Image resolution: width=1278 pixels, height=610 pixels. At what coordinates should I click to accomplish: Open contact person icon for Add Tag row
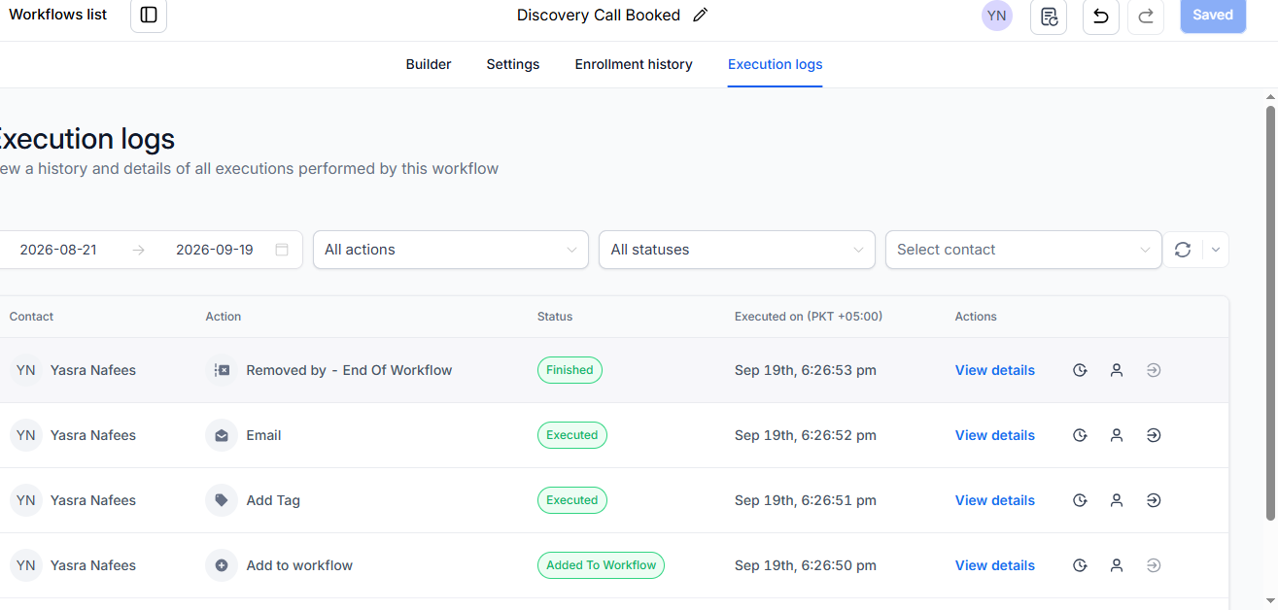coord(1117,500)
